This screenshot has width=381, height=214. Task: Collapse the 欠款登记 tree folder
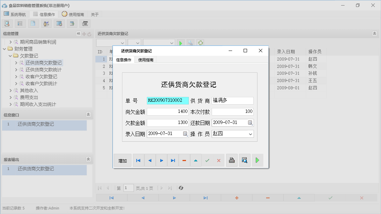tap(11, 56)
